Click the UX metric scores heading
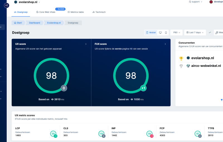 [25, 115]
